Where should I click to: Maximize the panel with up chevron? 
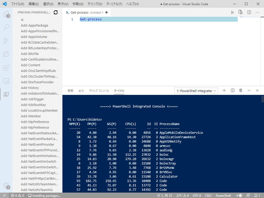click(x=249, y=90)
